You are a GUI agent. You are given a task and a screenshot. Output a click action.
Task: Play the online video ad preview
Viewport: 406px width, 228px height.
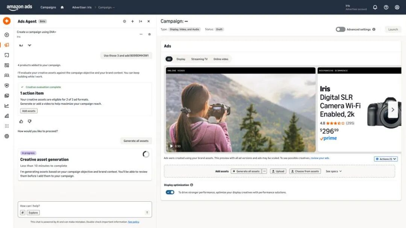[171, 146]
